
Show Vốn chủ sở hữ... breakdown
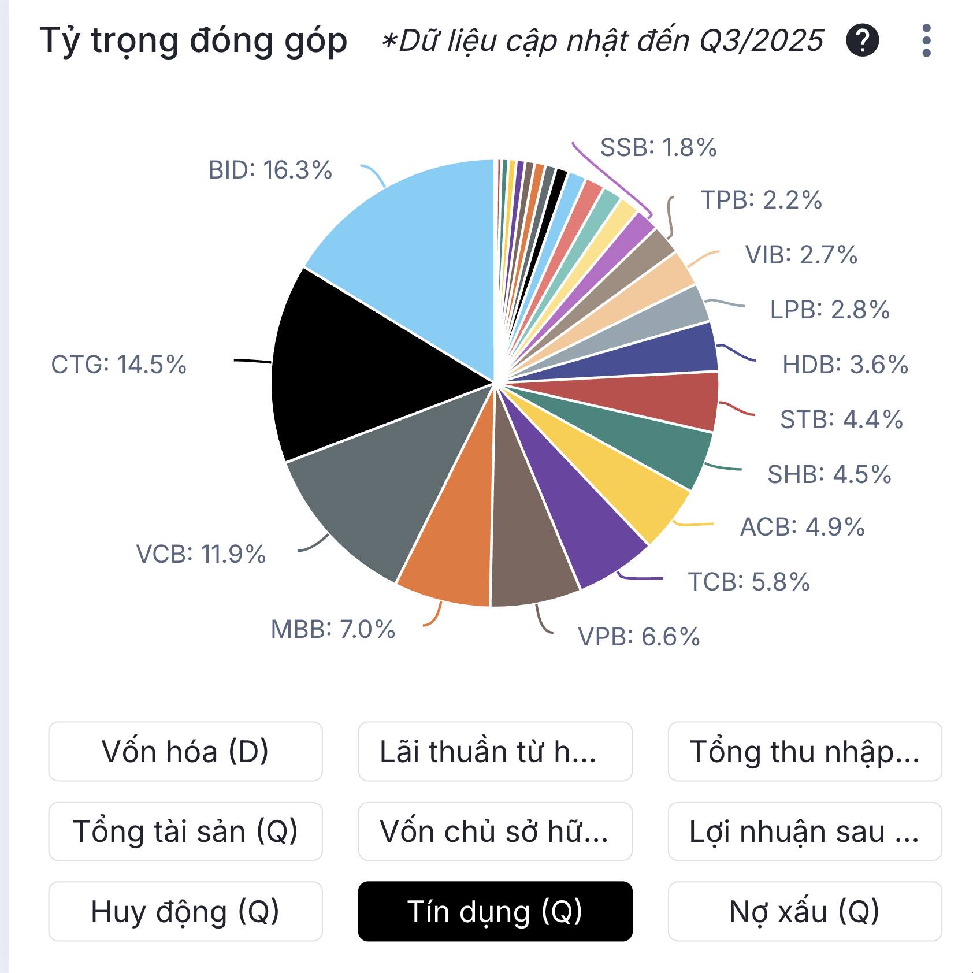495,831
